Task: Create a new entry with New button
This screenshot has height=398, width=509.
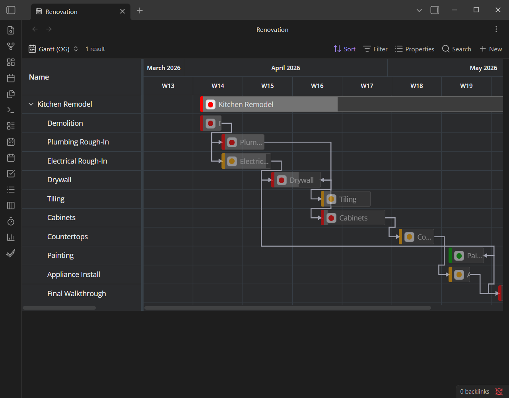Action: (x=491, y=49)
